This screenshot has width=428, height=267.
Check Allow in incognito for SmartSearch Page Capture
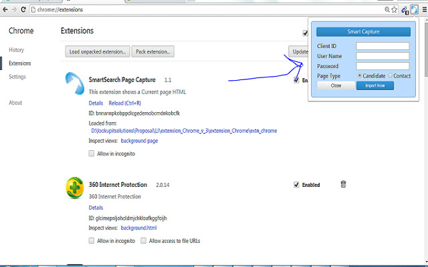tap(92, 154)
